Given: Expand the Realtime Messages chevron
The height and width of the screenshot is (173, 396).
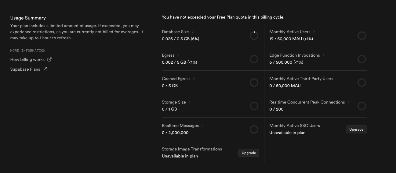Looking at the screenshot, I should tap(202, 125).
